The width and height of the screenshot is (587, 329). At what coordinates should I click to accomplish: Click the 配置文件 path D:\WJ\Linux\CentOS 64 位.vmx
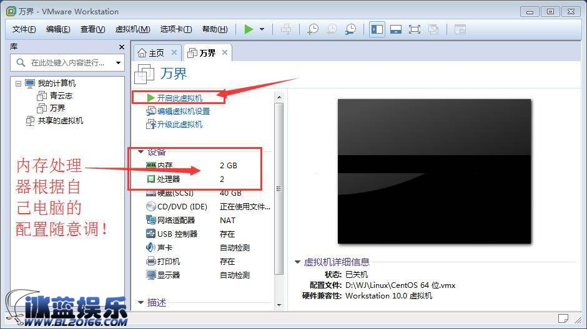[400, 285]
